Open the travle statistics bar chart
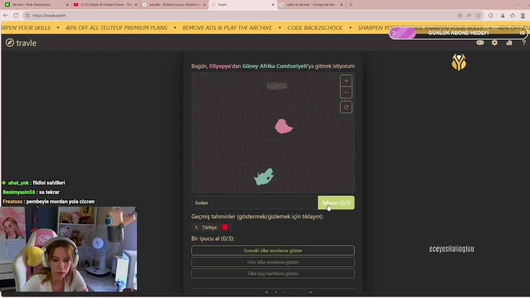530x298 pixels. click(x=509, y=43)
